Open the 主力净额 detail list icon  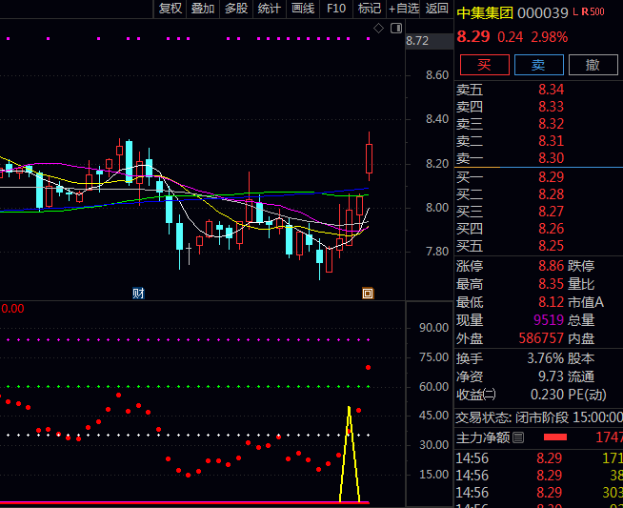518,438
